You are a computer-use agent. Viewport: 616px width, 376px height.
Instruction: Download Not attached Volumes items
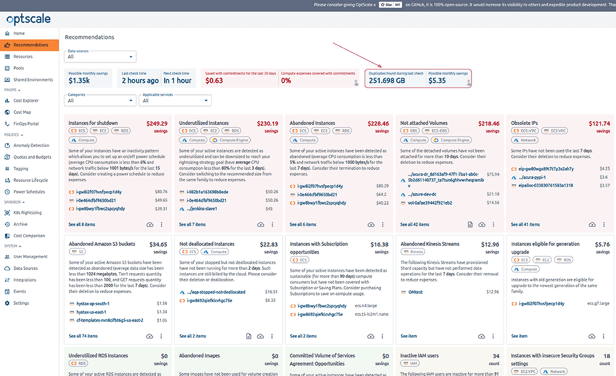482,224
